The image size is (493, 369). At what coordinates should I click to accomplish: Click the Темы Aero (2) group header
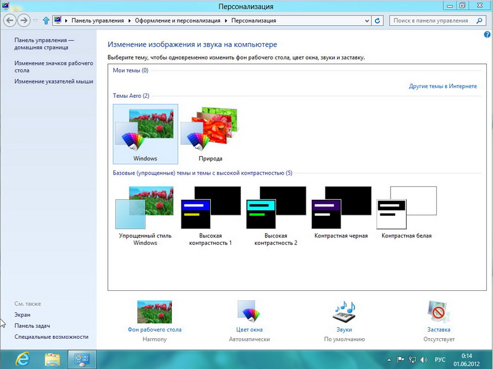coord(131,96)
